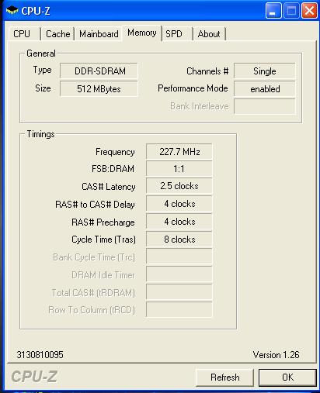The width and height of the screenshot is (320, 393).
Task: Click the Cycle Time (Tras) value 8 clocks
Action: point(179,240)
